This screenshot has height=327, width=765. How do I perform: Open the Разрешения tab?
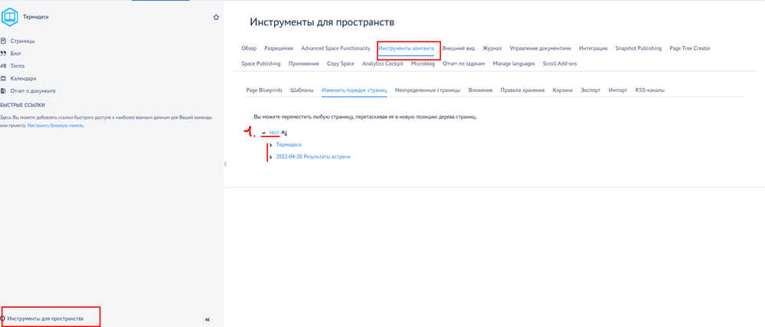[x=279, y=48]
